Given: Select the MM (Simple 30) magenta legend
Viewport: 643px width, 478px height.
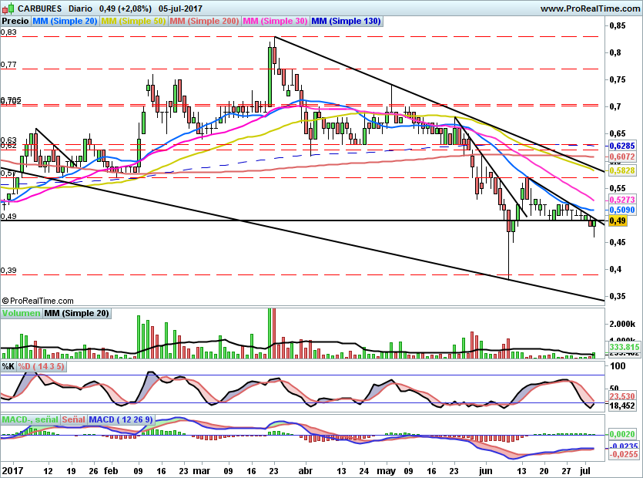Looking at the screenshot, I should coord(276,22).
